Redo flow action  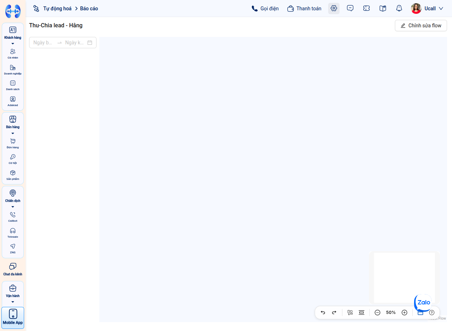(334, 313)
